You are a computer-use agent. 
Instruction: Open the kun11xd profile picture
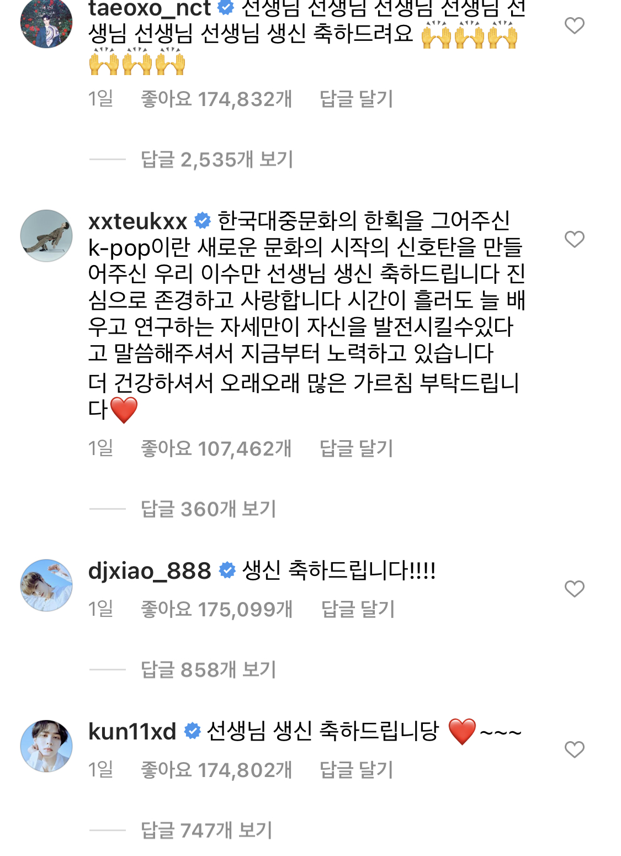pyautogui.click(x=46, y=746)
